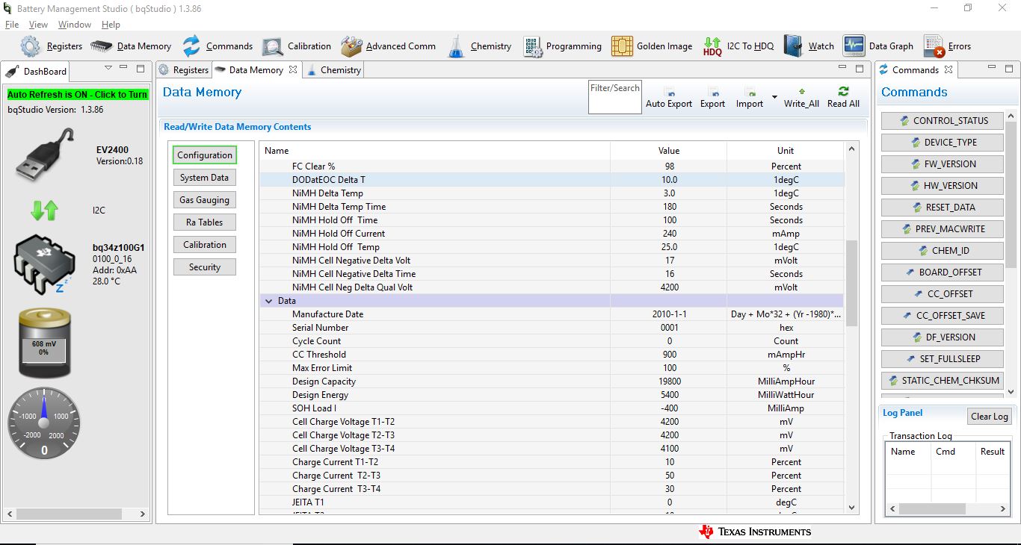The width and height of the screenshot is (1021, 545).
Task: Click Clear Log button
Action: (990, 417)
